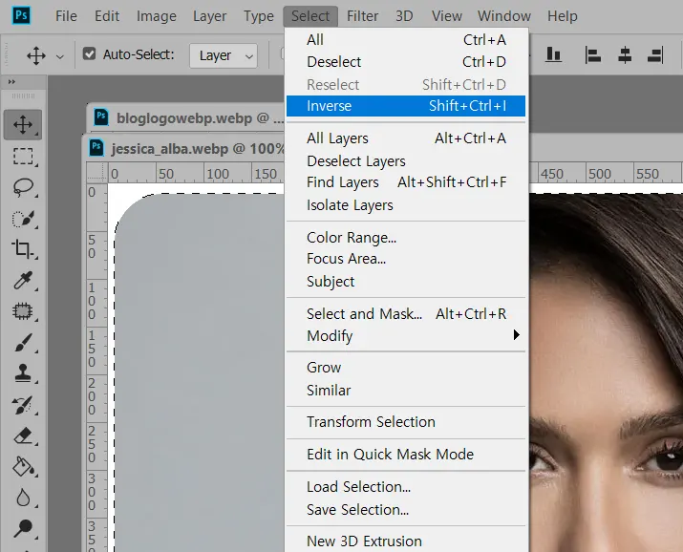Choose Load Selection menu item
Screen dimensions: 683x552
[406, 487]
